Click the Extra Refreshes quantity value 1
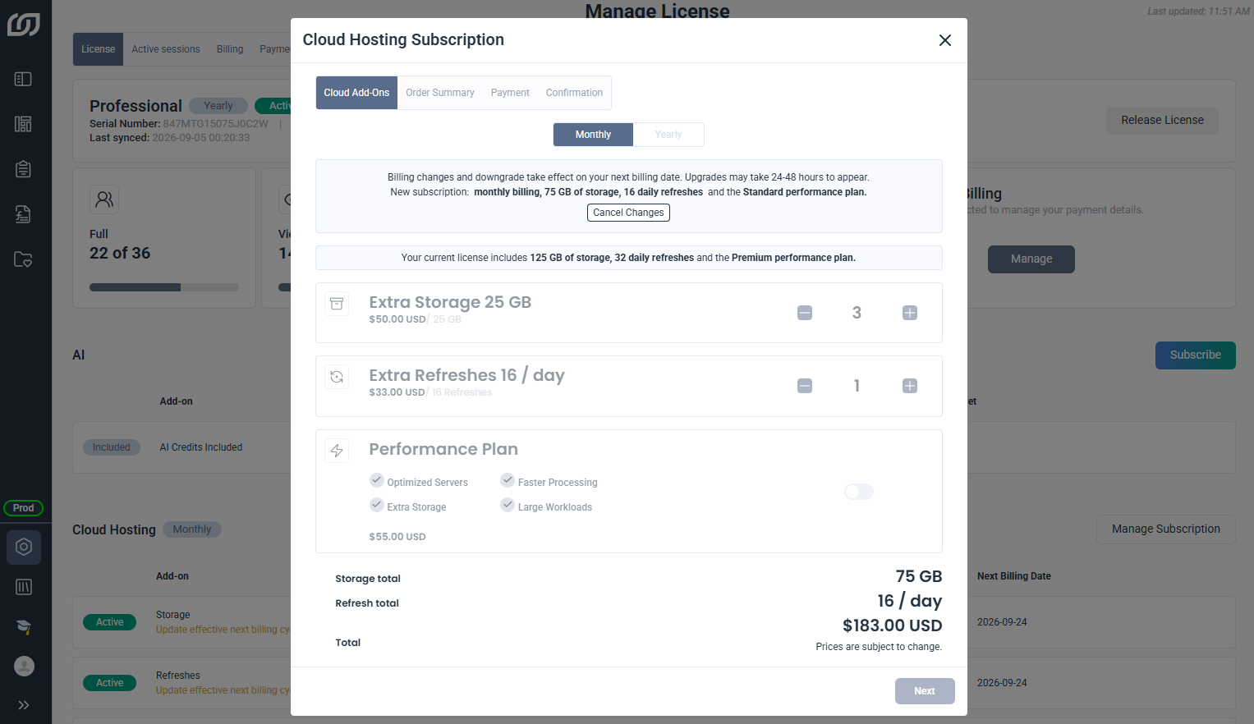Viewport: 1254px width, 724px height. [x=857, y=386]
